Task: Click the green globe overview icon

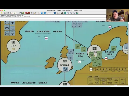Action: pos(65,13)
